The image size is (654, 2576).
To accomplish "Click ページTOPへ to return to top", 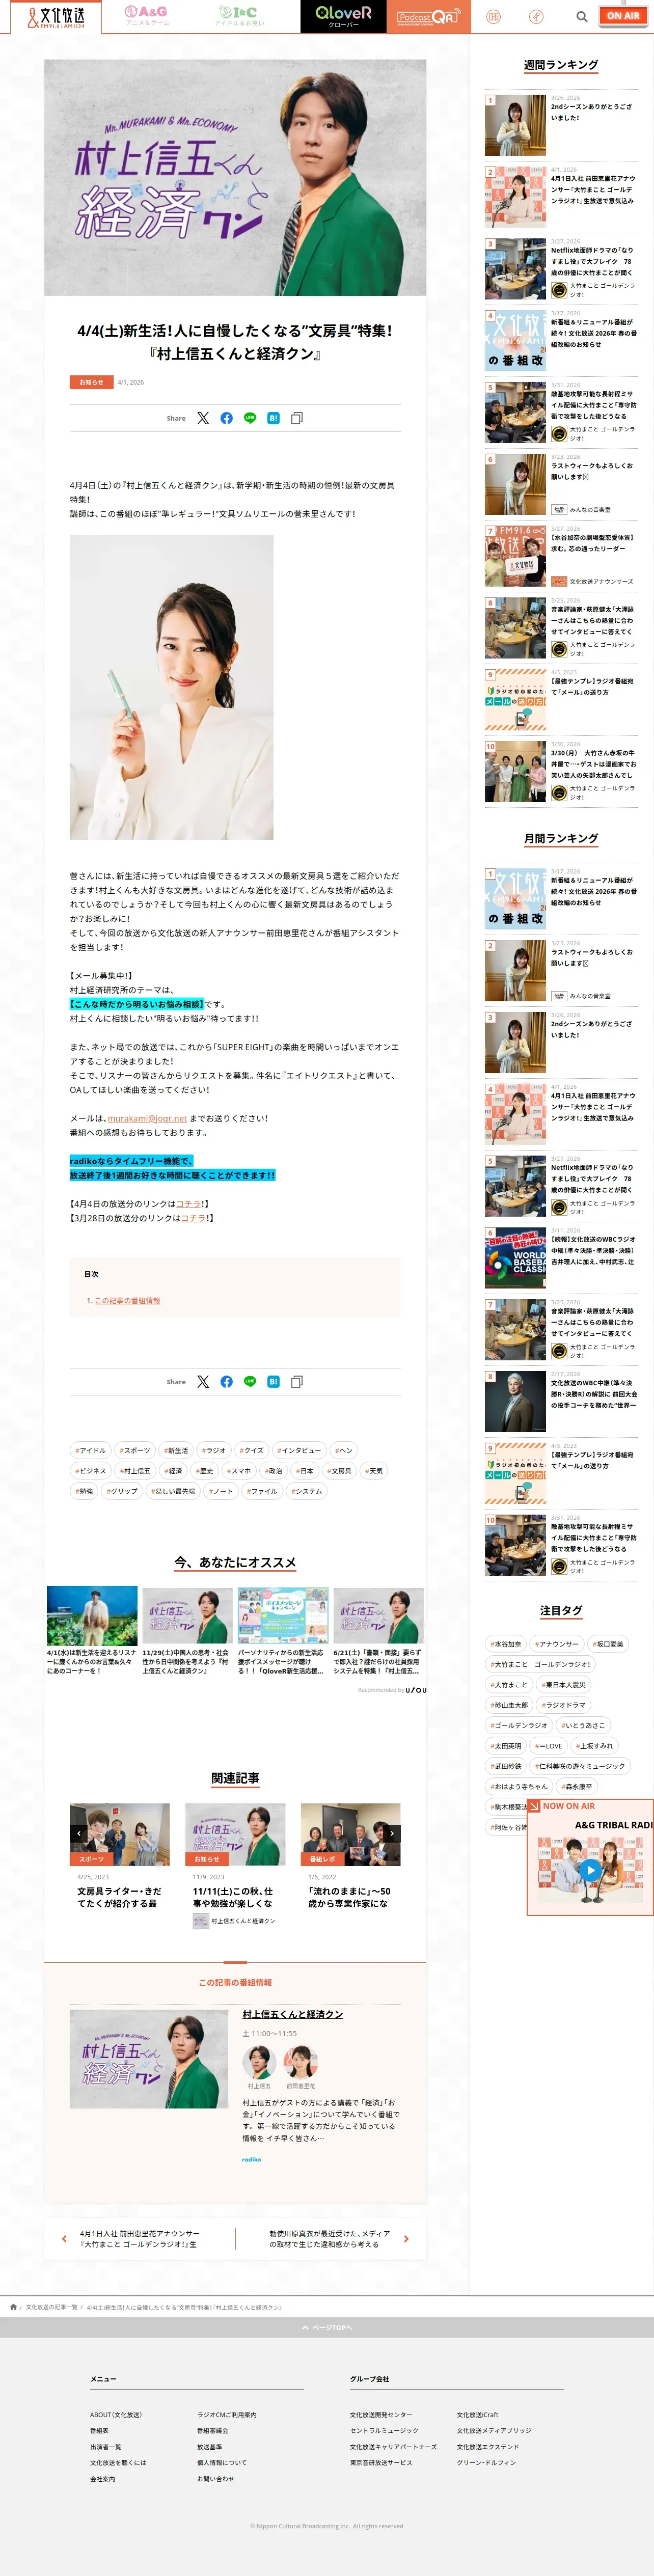I will pyautogui.click(x=327, y=2327).
